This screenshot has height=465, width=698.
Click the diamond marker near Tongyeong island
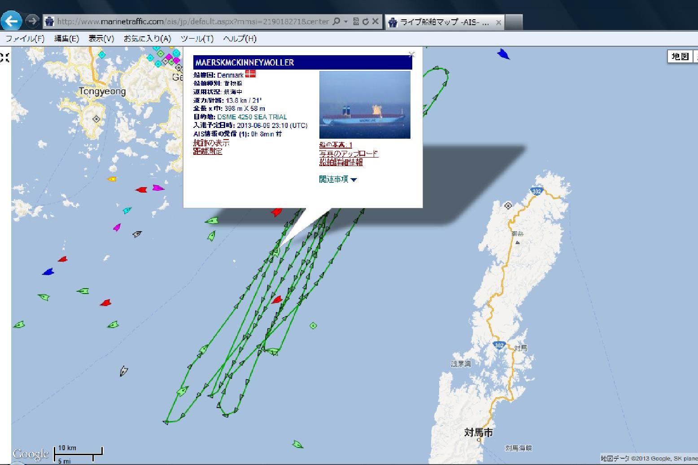click(96, 119)
